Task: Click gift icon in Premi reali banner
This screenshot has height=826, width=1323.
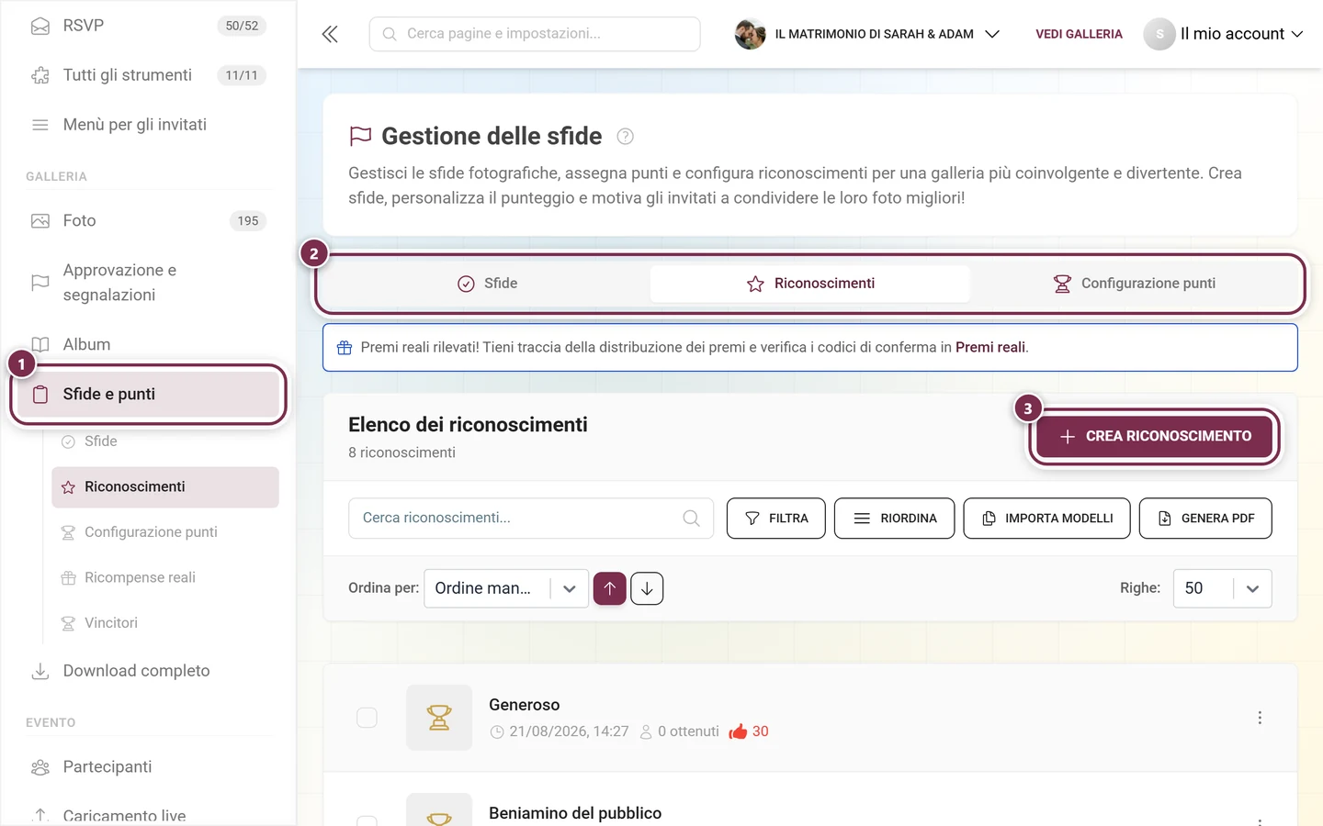Action: coord(345,348)
